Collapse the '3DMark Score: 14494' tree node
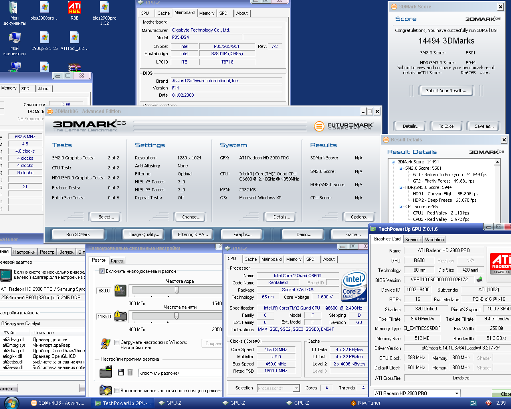Image resolution: width=511 pixels, height=409 pixels. (393, 162)
